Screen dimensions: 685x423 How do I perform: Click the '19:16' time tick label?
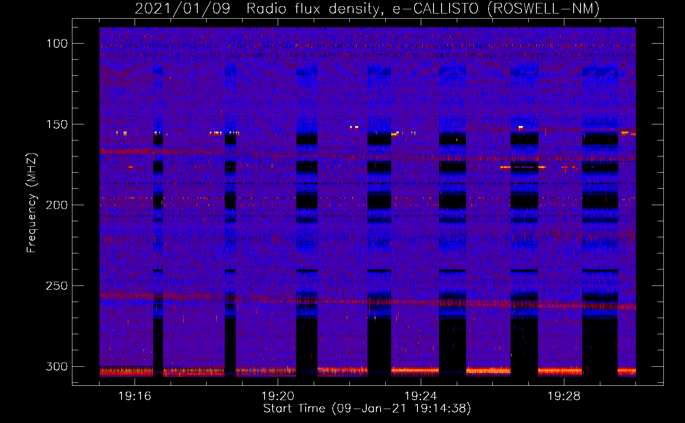point(135,396)
